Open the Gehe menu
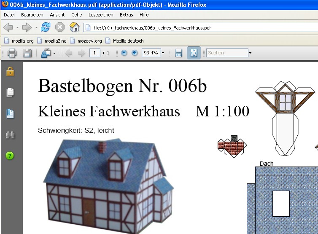The width and height of the screenshot is (318, 234). point(76,15)
